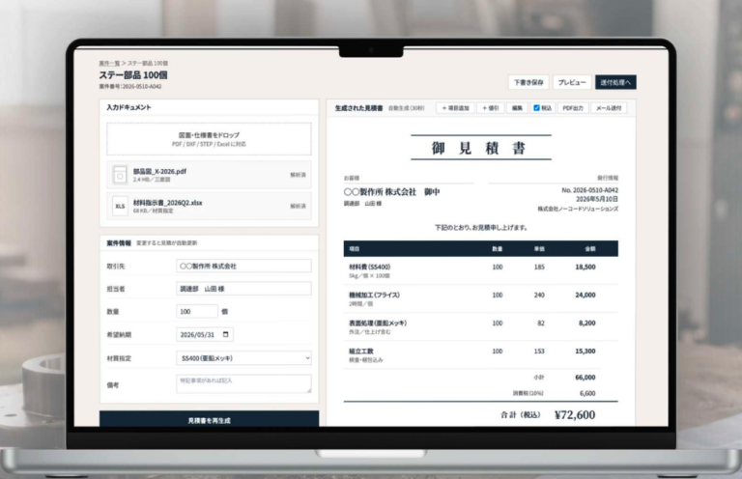742x479 pixels.
Task: Click the 見積書を再生成 button
Action: click(x=209, y=419)
